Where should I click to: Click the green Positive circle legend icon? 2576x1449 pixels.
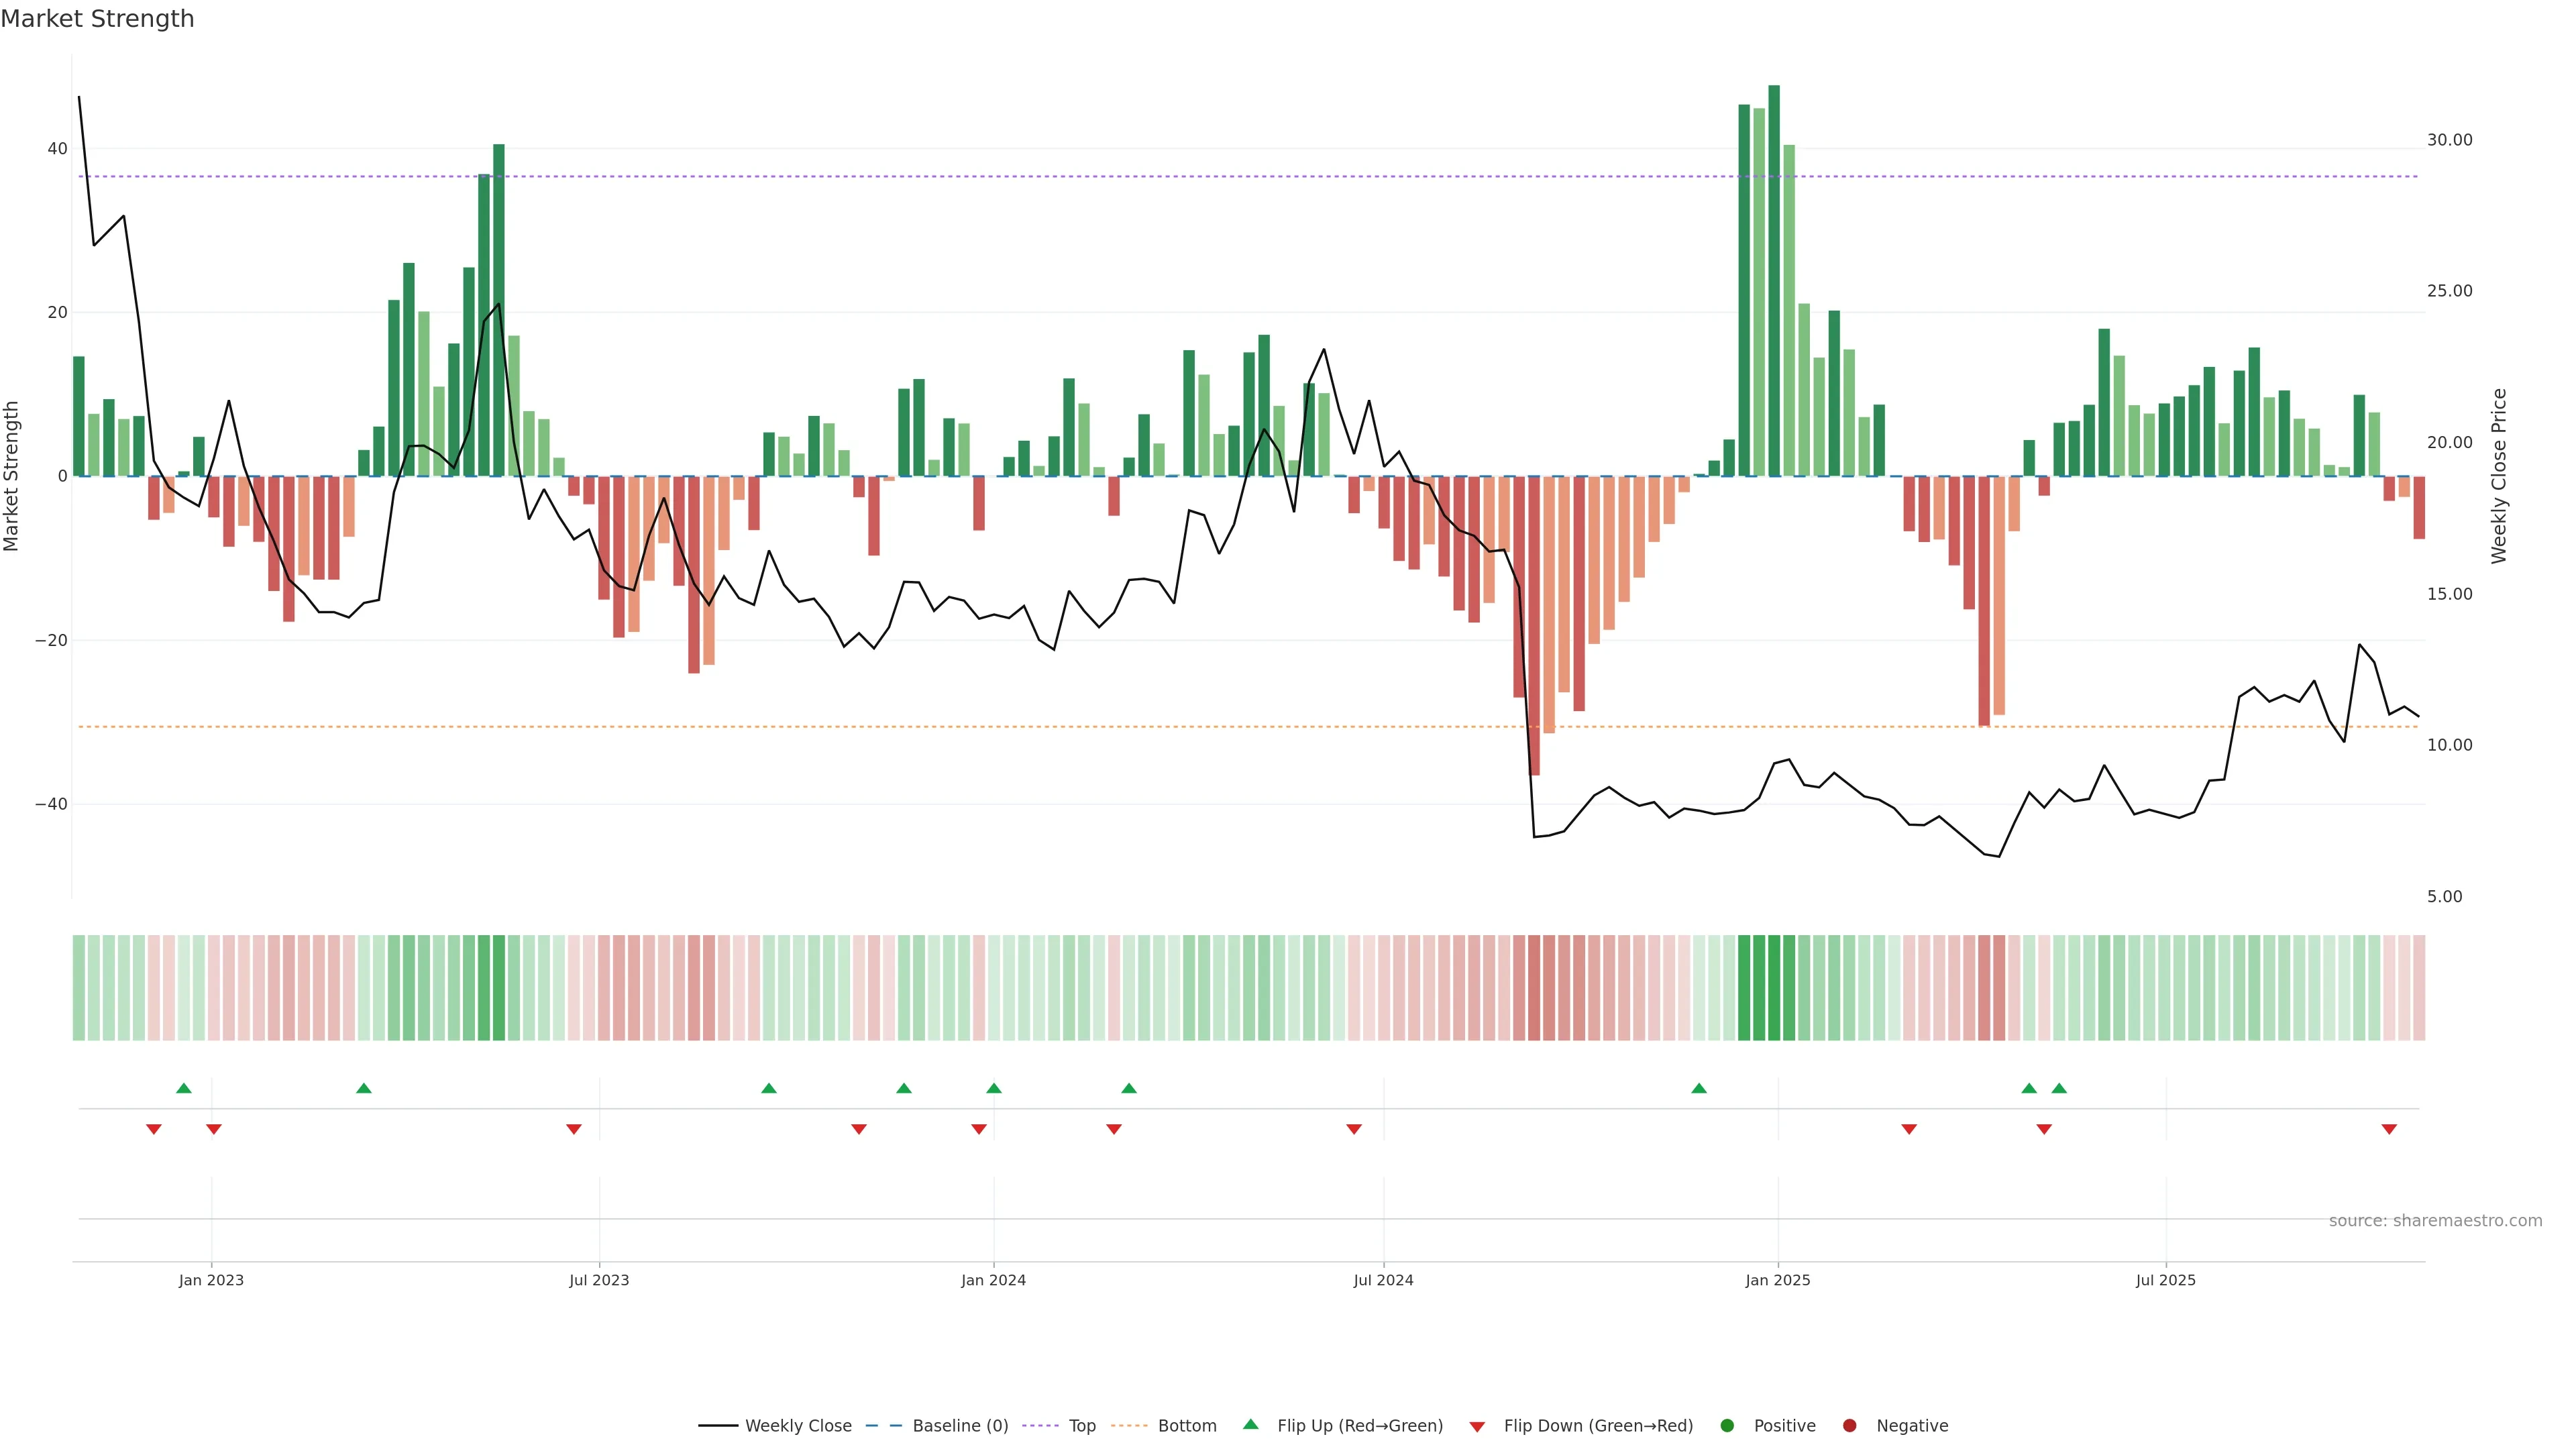click(x=1727, y=1426)
